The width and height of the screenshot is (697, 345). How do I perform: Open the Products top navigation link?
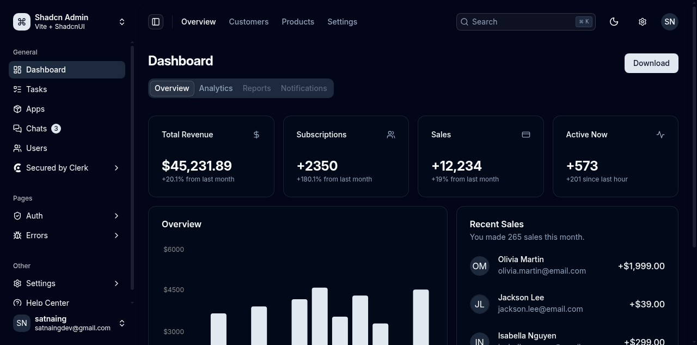pos(298,22)
